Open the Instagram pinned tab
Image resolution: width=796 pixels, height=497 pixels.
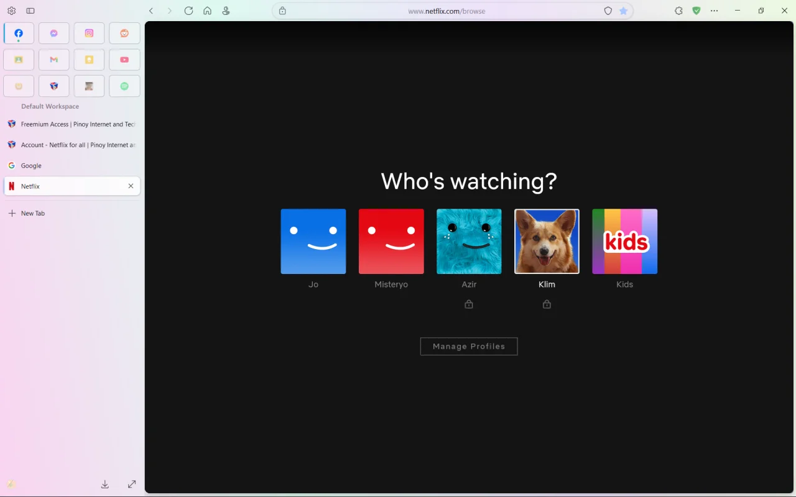(89, 34)
